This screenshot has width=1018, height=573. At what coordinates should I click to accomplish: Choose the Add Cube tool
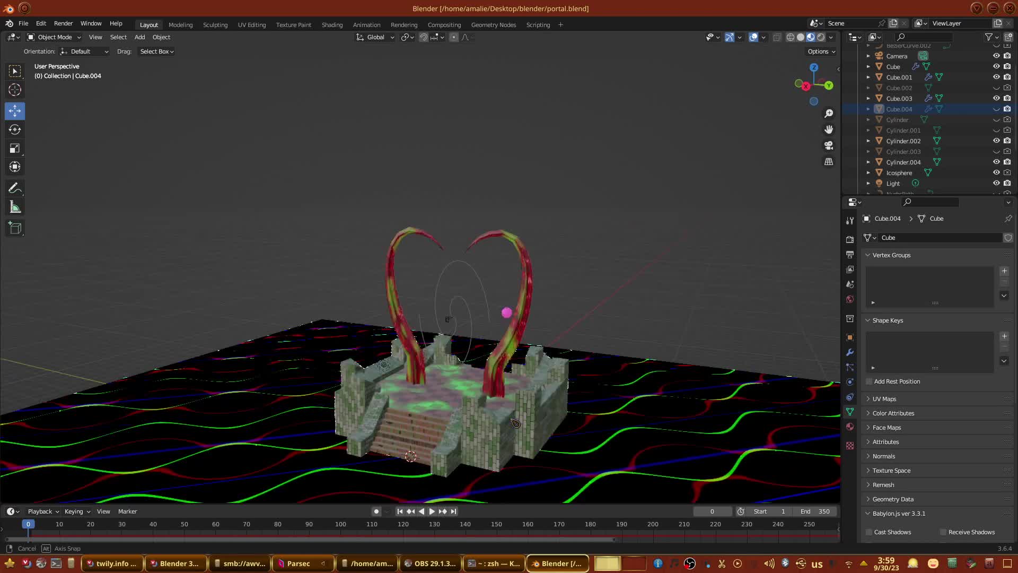click(x=15, y=228)
